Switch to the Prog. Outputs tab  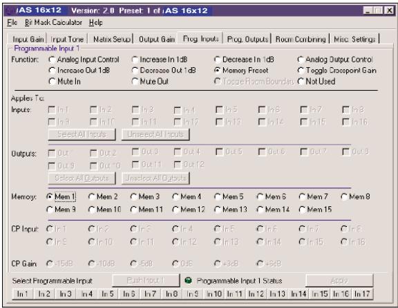coord(247,39)
